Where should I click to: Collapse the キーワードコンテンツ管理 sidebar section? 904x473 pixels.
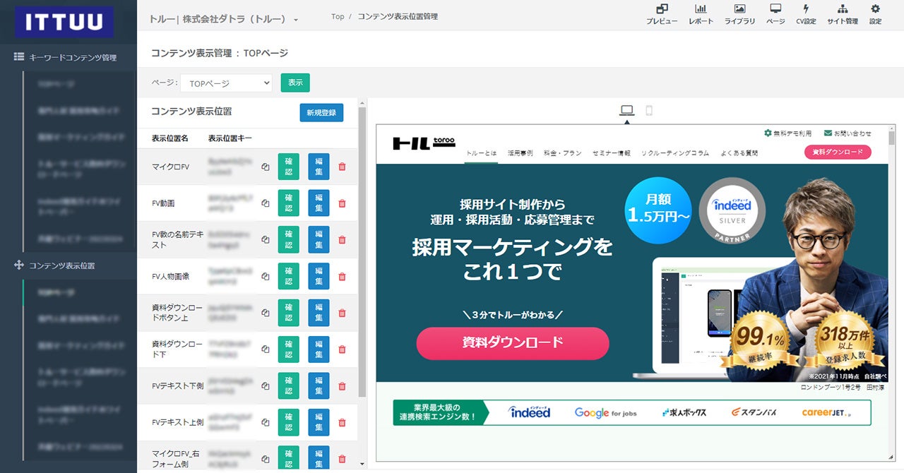point(65,57)
